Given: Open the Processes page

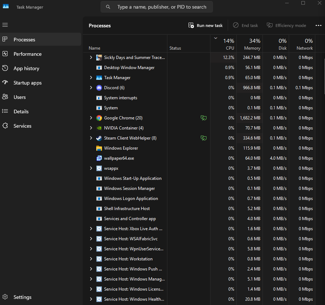Looking at the screenshot, I should click(41, 39).
